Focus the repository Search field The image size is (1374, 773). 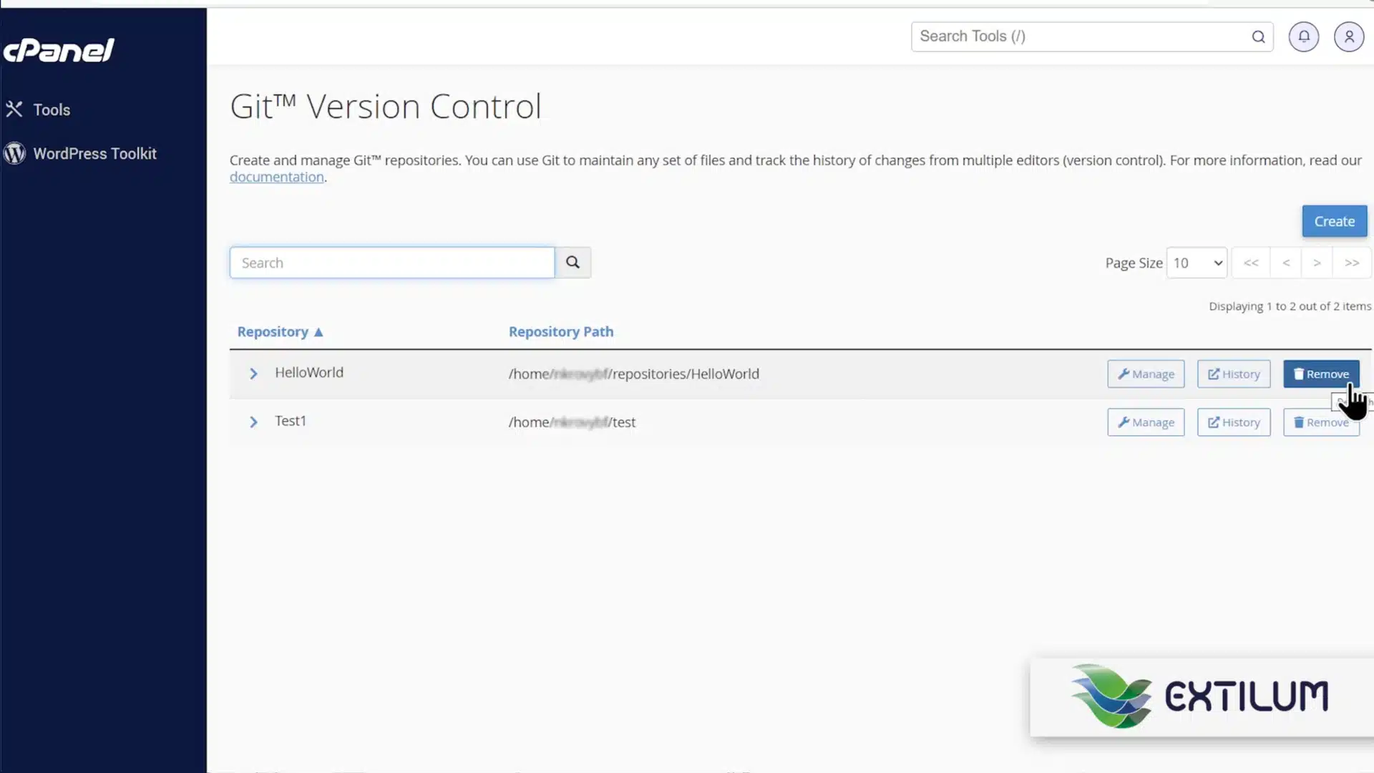pos(392,263)
